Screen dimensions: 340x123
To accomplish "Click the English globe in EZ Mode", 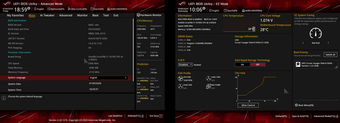I will pyautogui.click(x=210, y=11).
